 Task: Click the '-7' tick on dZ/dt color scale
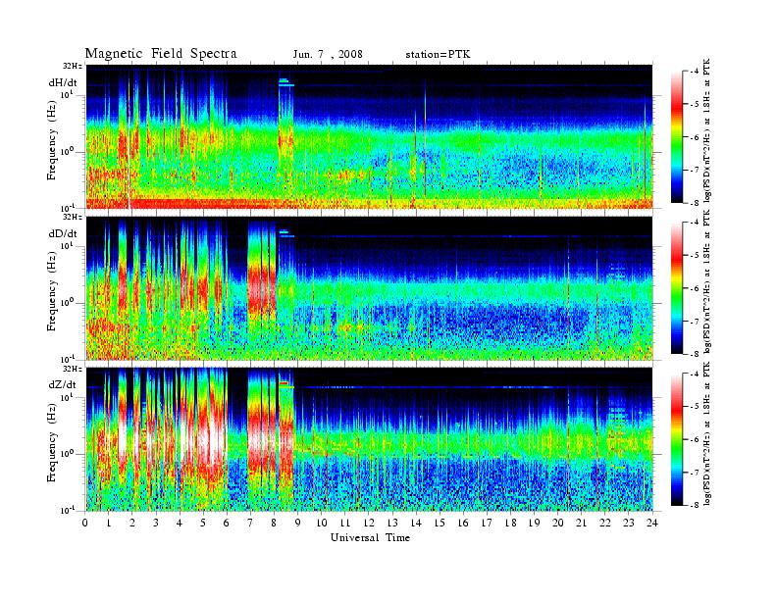693,473
